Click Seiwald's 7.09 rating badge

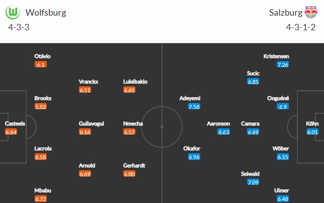253,182
